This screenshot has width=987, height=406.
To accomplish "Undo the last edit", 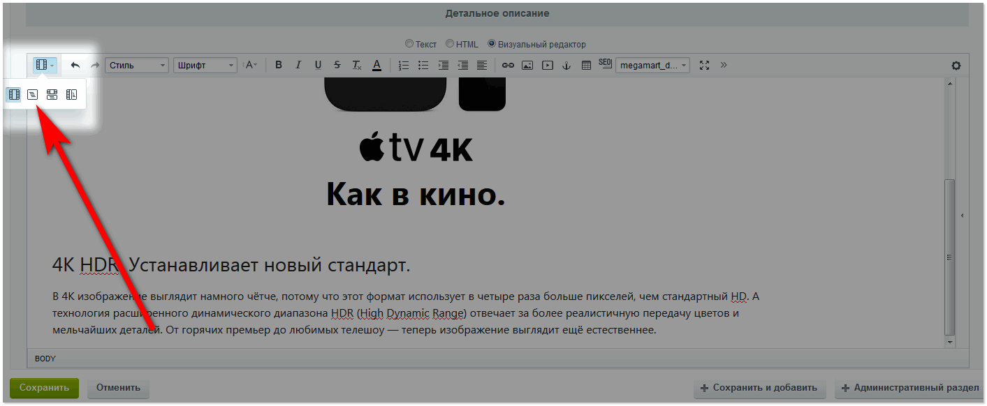I will tap(75, 65).
